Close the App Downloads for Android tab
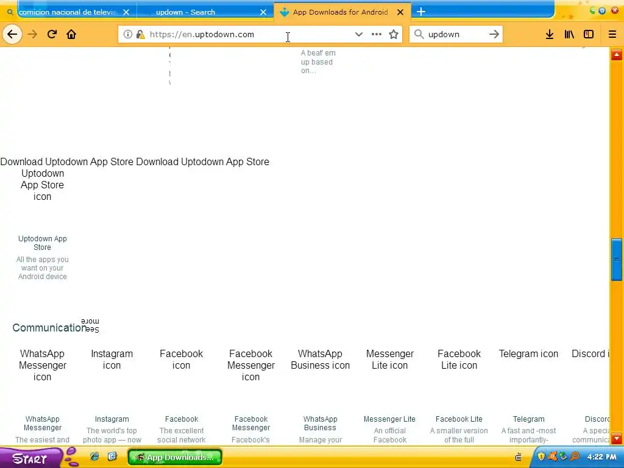Screen dimensions: 624x468 tap(400, 12)
